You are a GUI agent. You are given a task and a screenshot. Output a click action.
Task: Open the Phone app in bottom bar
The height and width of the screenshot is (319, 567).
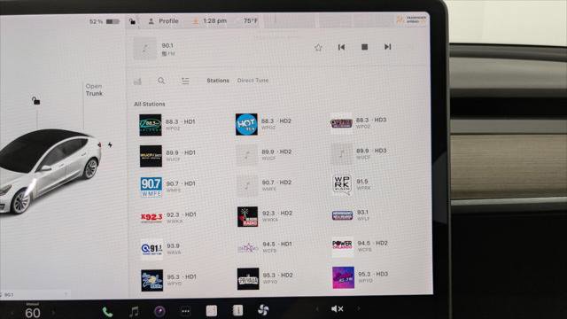107,311
